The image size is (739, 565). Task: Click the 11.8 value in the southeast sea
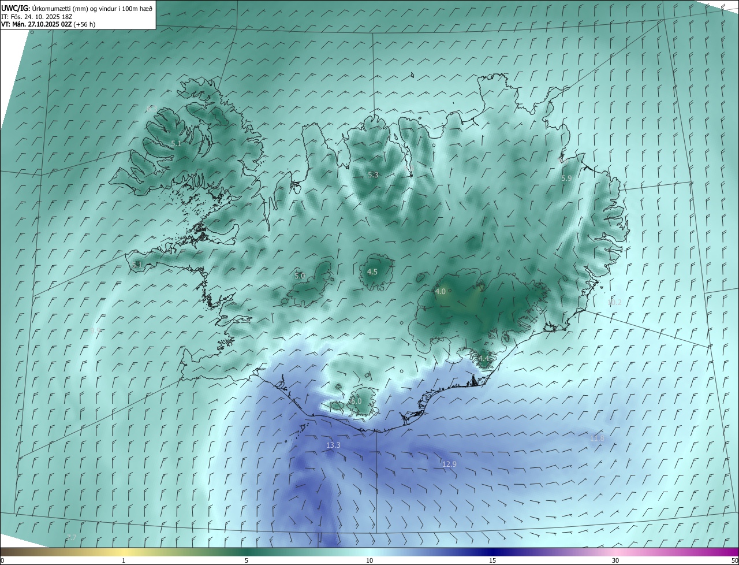598,438
